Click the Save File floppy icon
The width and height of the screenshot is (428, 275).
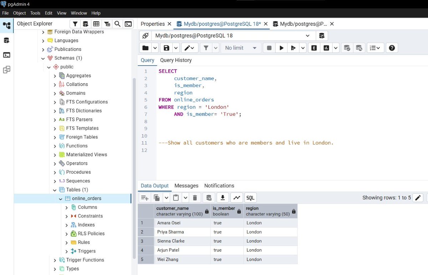[x=166, y=48]
